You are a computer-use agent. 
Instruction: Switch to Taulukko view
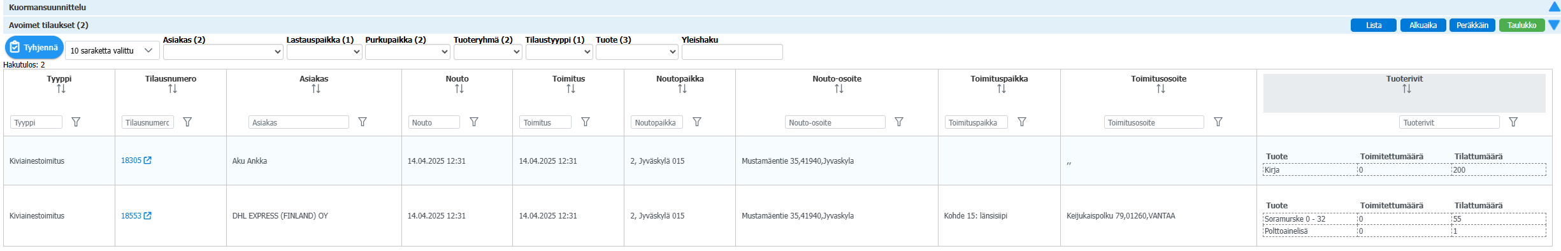click(1521, 25)
